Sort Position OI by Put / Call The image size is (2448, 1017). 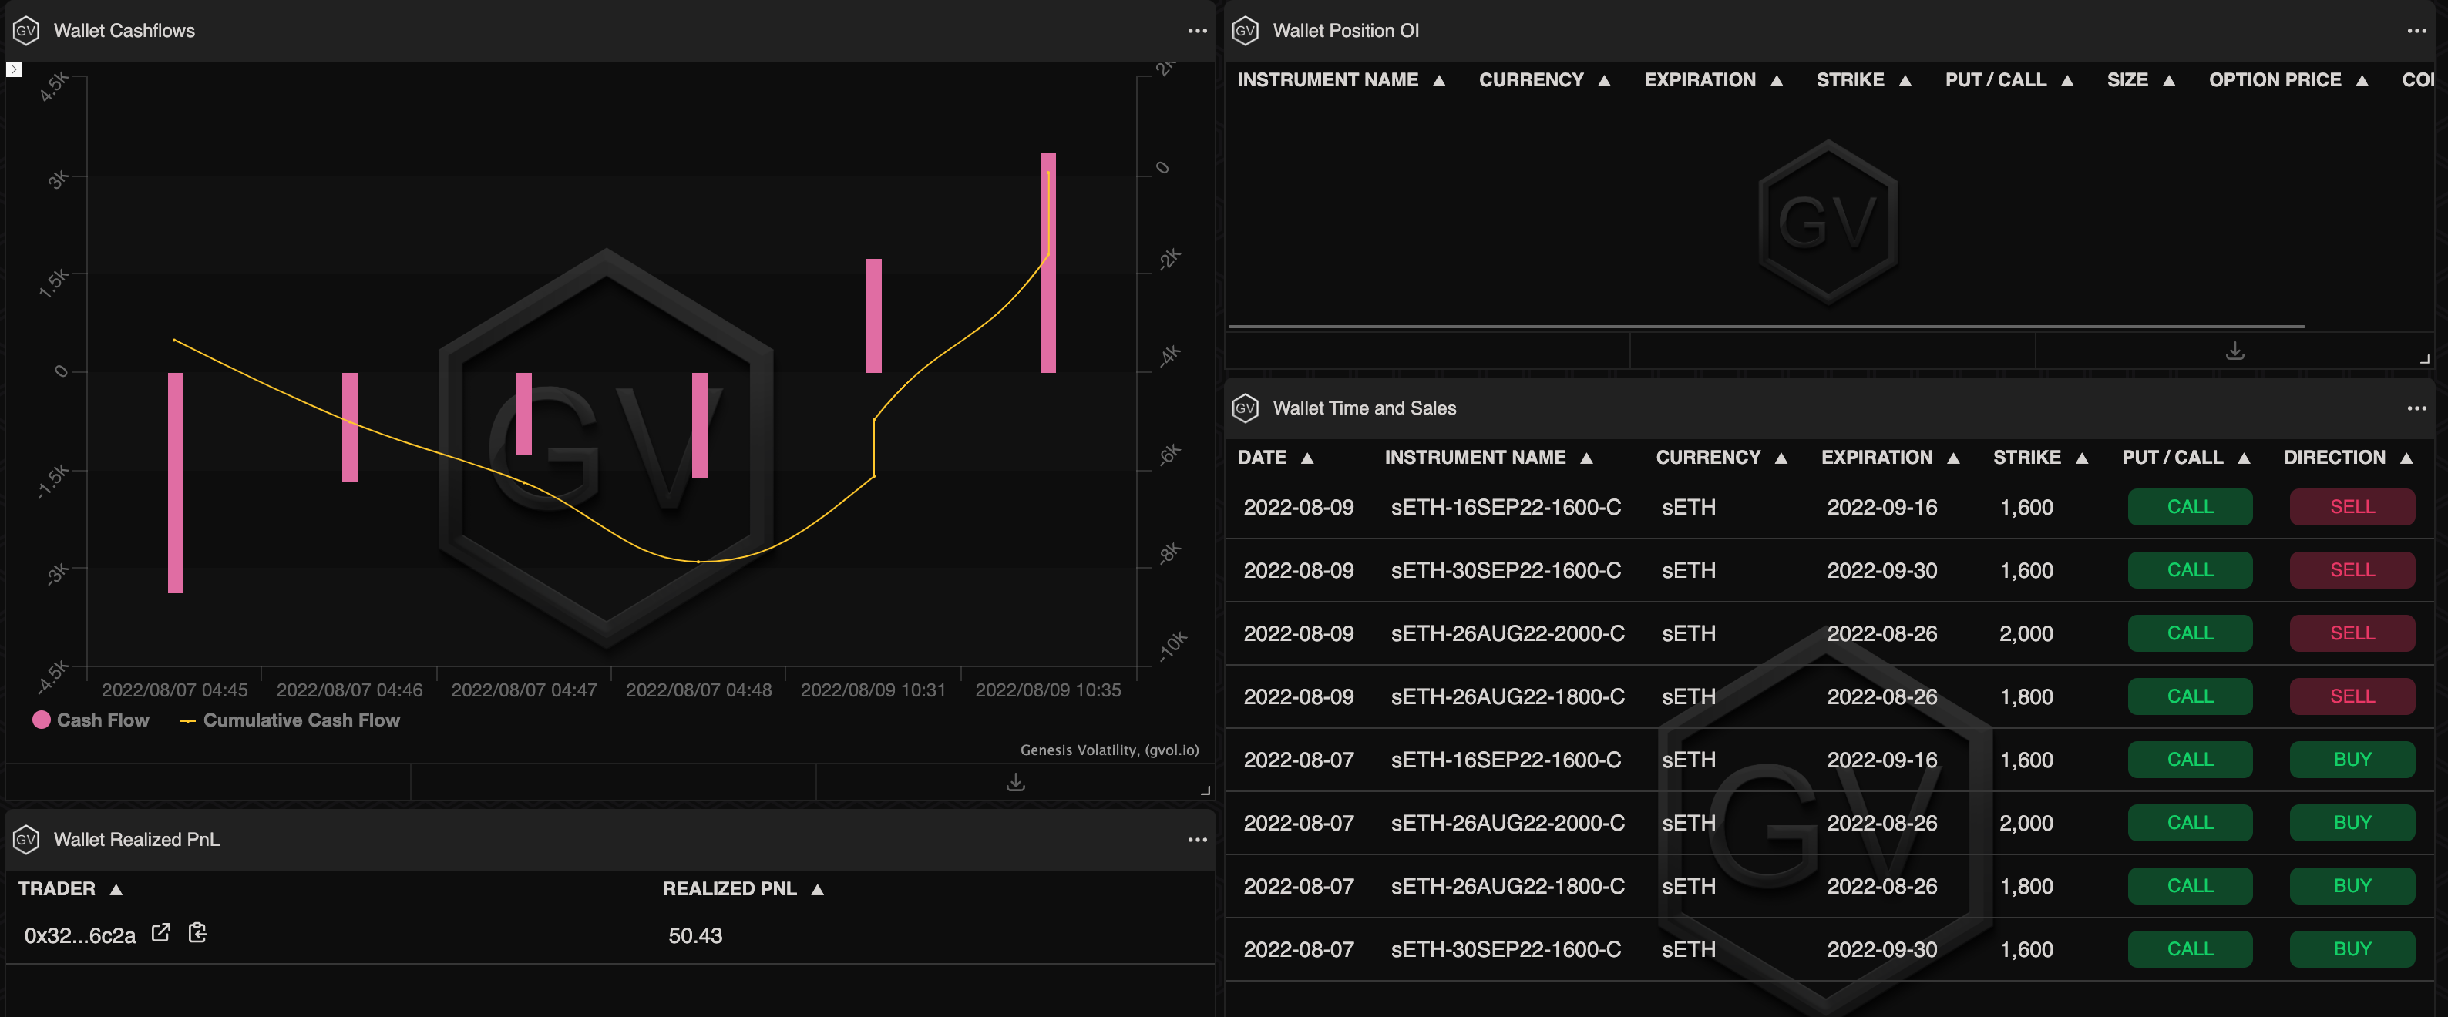pyautogui.click(x=2009, y=80)
